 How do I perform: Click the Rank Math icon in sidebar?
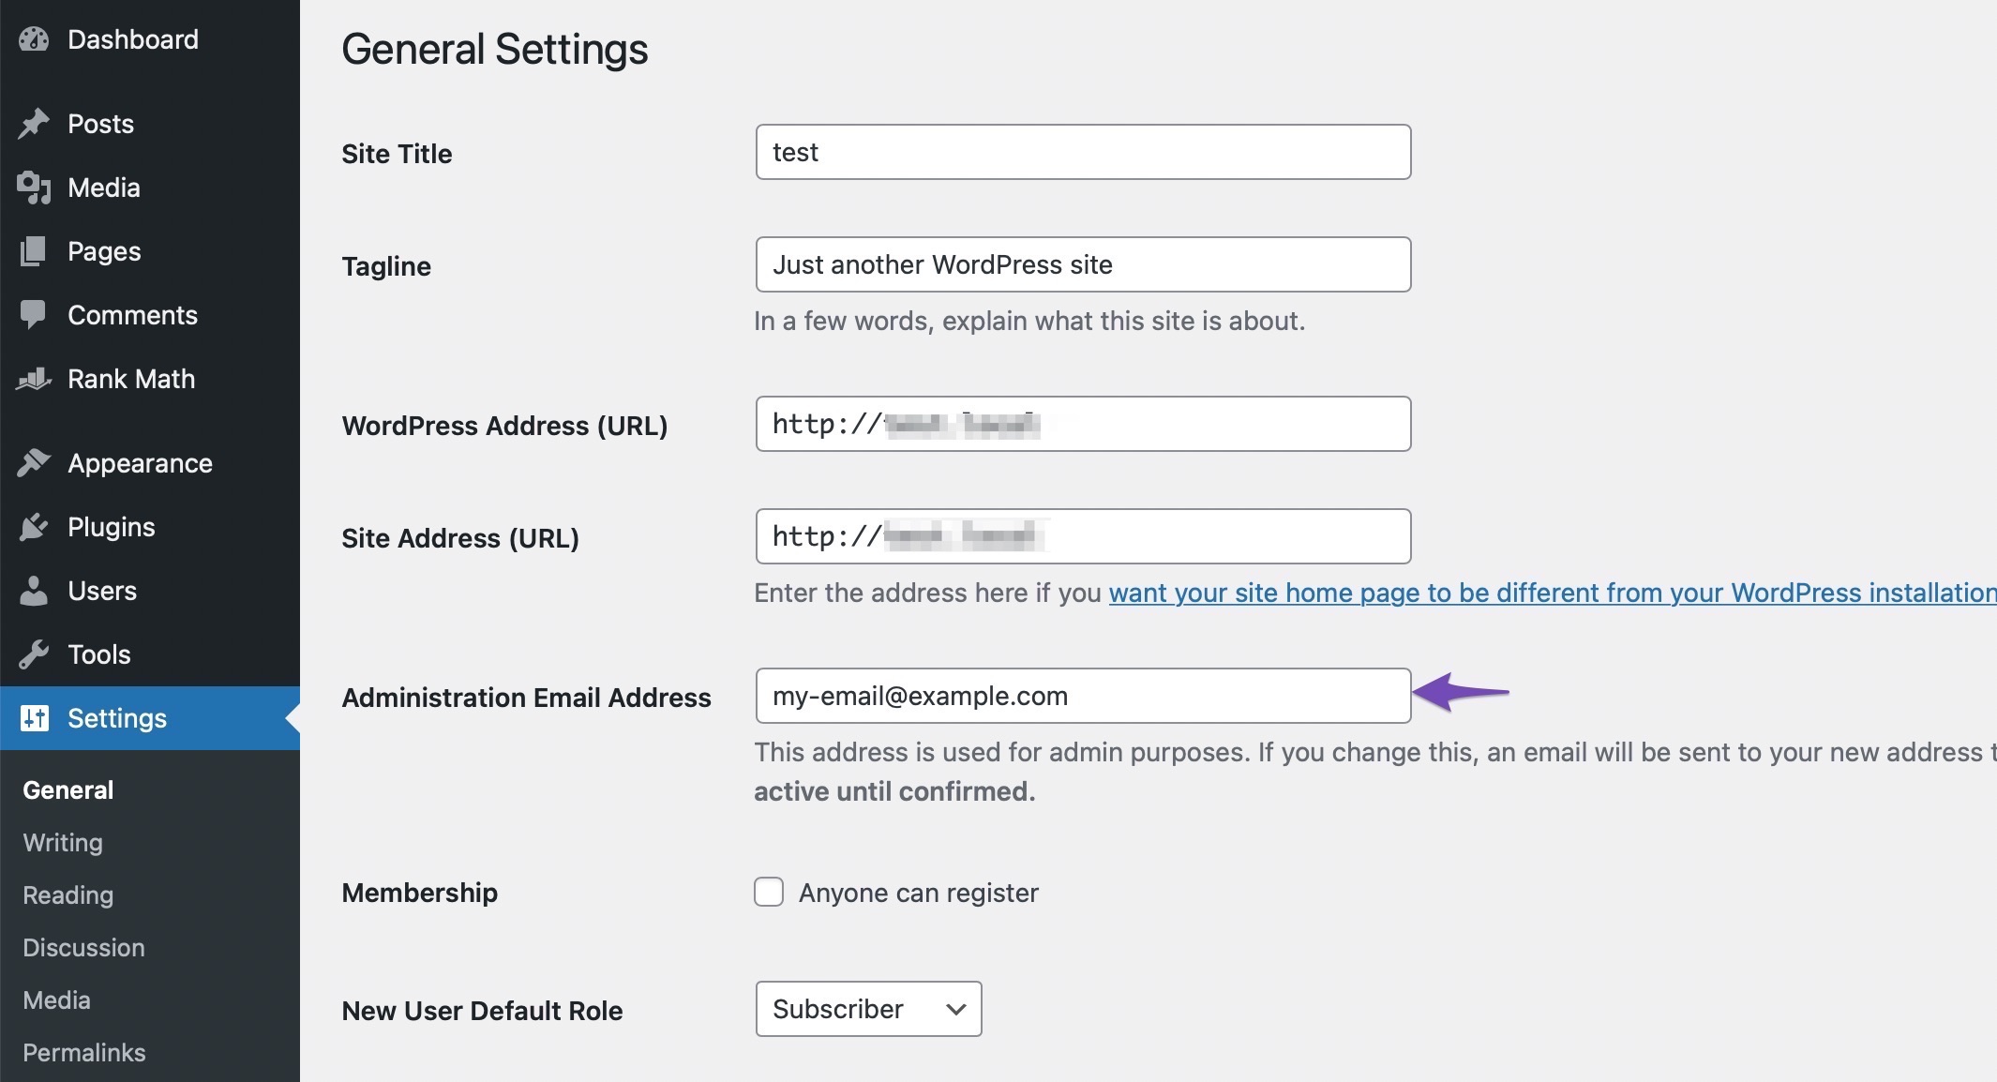(x=35, y=379)
